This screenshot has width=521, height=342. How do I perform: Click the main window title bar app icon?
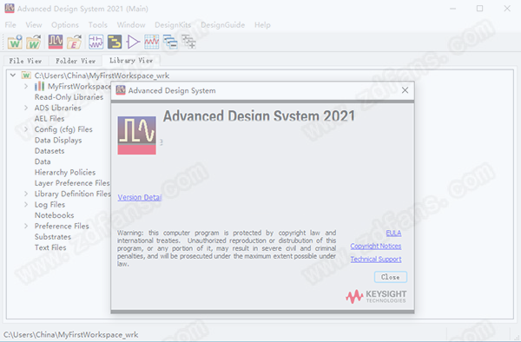[x=10, y=9]
